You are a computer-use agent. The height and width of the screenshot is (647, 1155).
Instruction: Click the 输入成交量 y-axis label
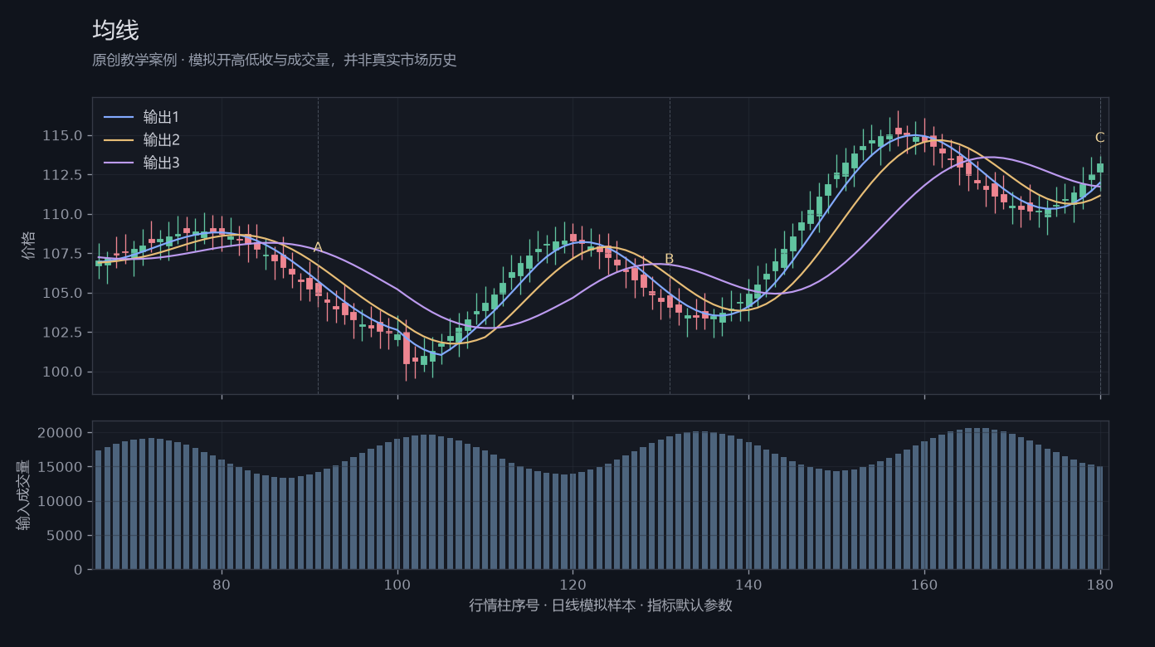24,495
